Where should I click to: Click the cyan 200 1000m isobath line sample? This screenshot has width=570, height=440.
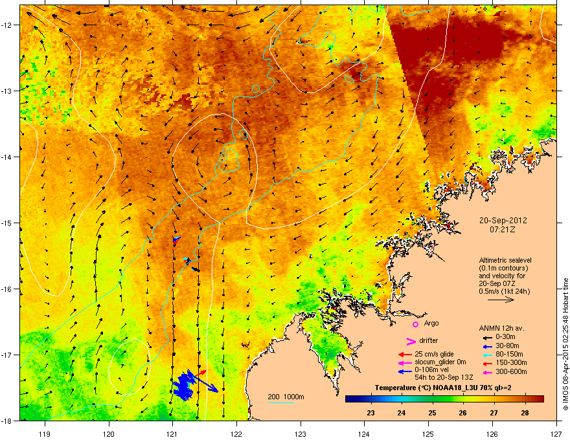pyautogui.click(x=280, y=402)
